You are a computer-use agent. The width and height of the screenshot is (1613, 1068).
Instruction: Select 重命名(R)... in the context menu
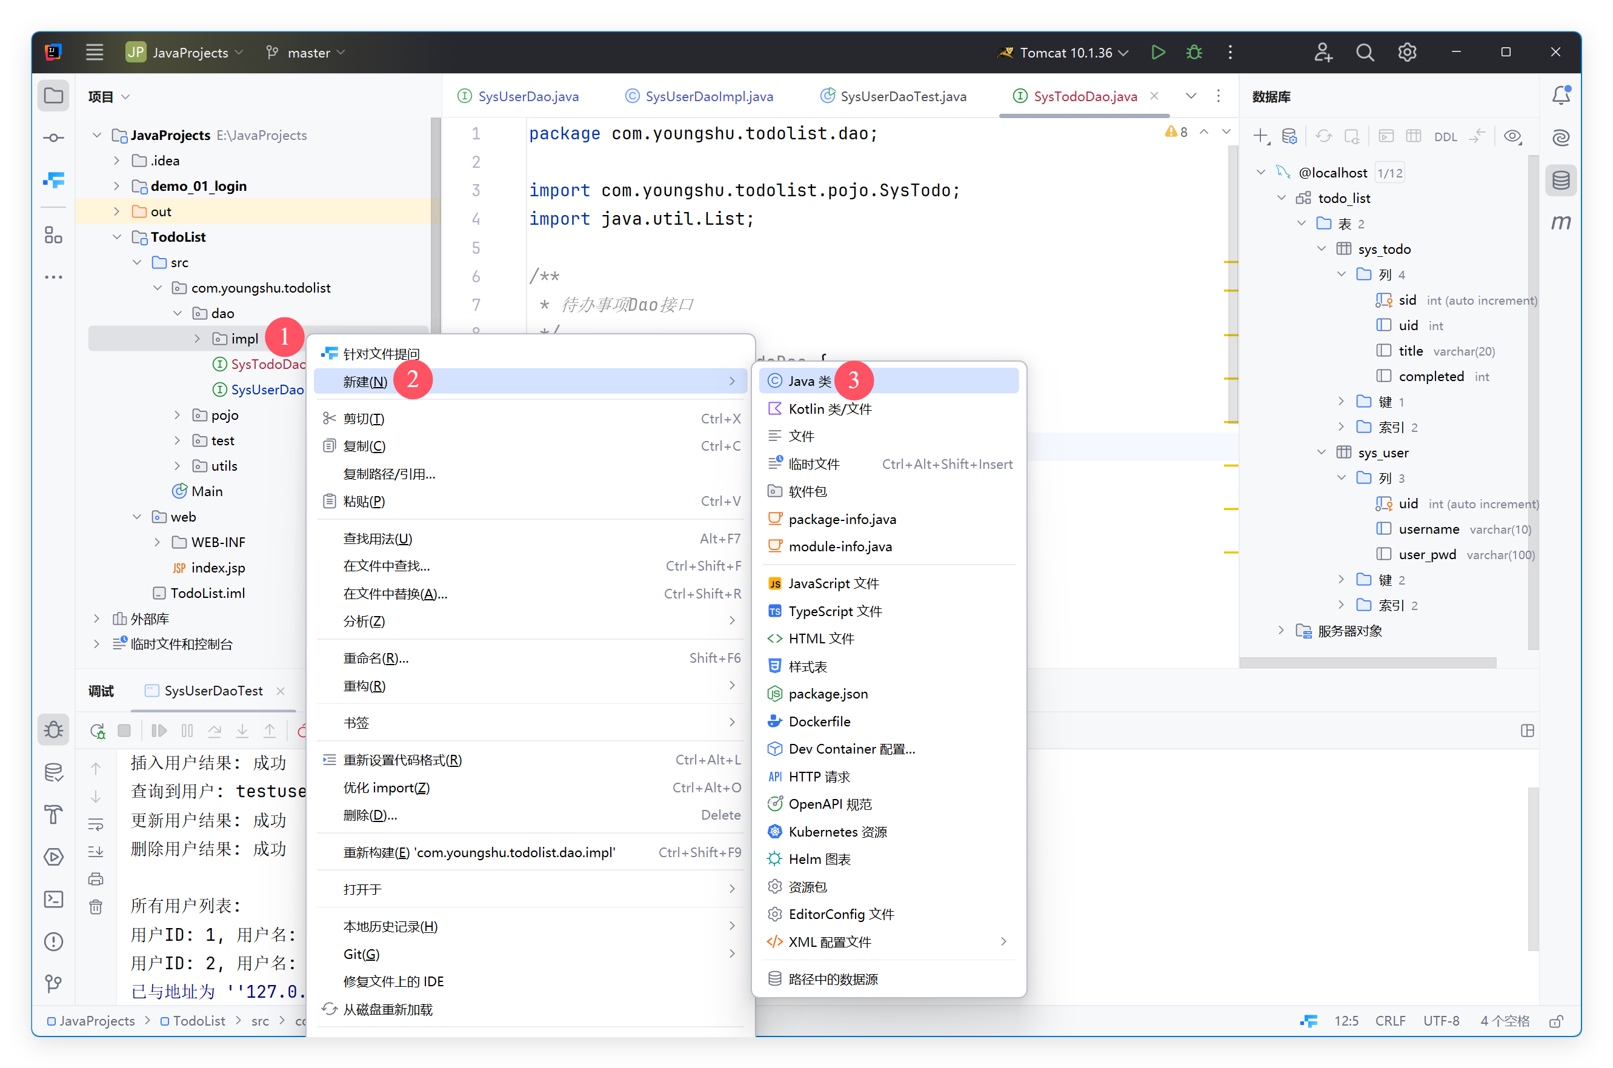[530, 658]
